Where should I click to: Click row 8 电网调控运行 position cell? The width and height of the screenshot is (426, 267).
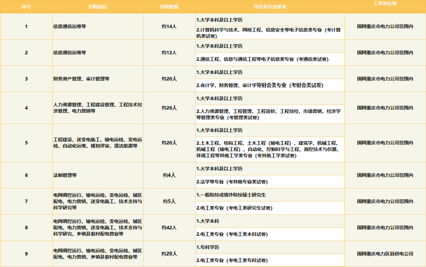tap(98, 227)
